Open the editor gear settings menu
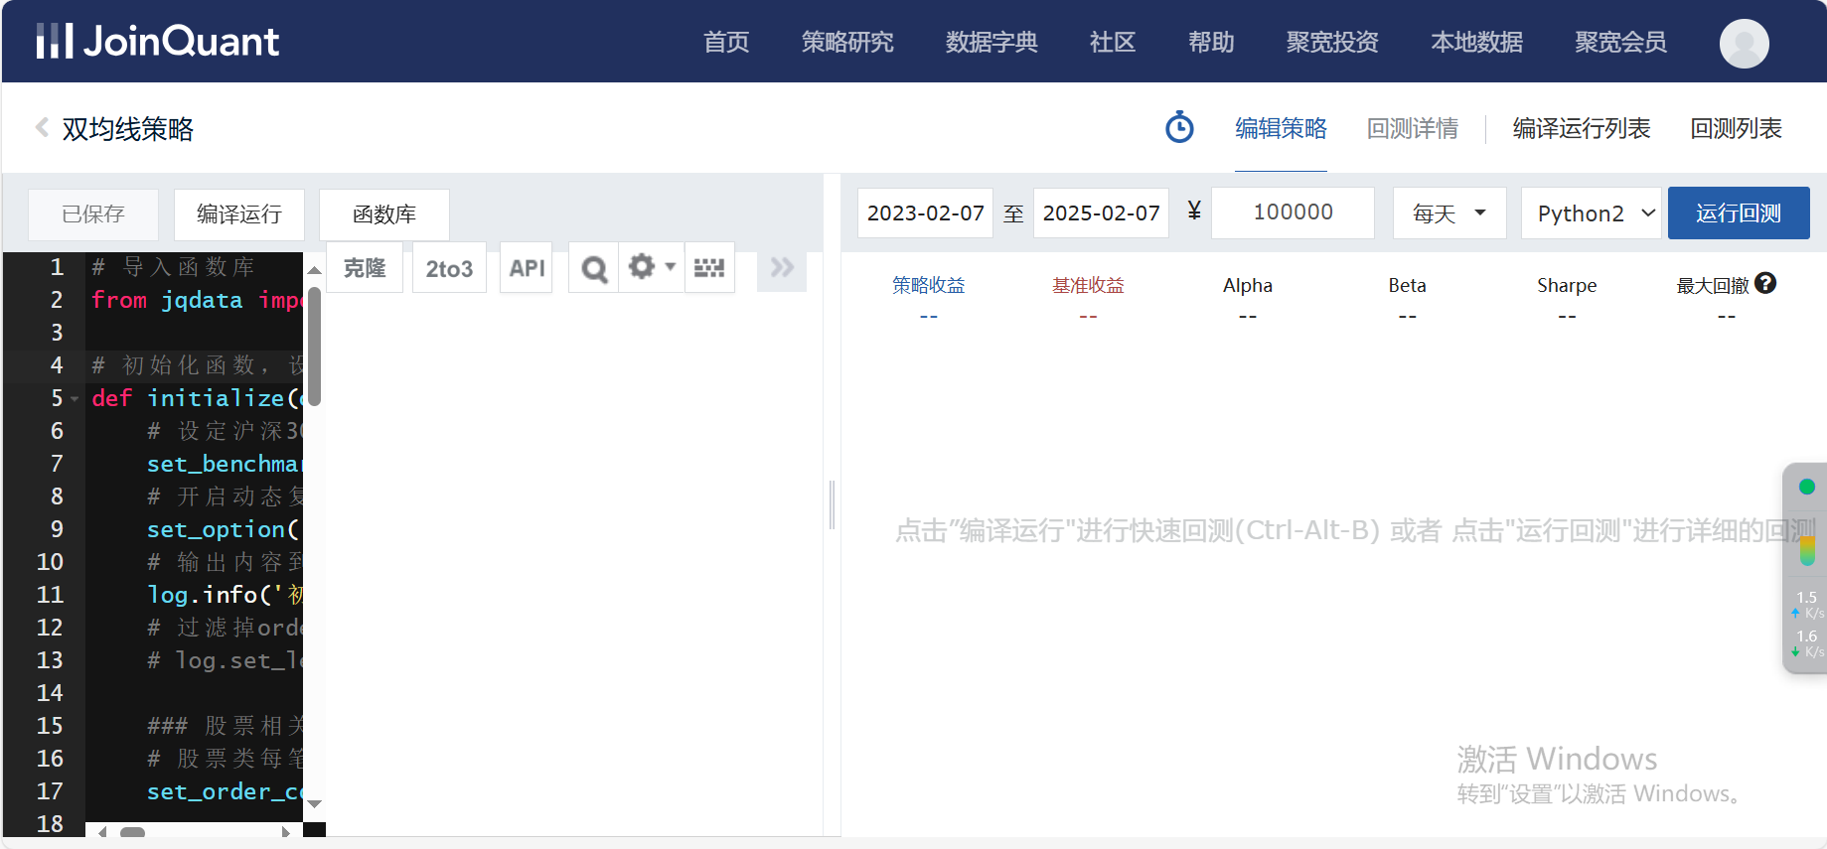This screenshot has height=849, width=1827. 651,267
